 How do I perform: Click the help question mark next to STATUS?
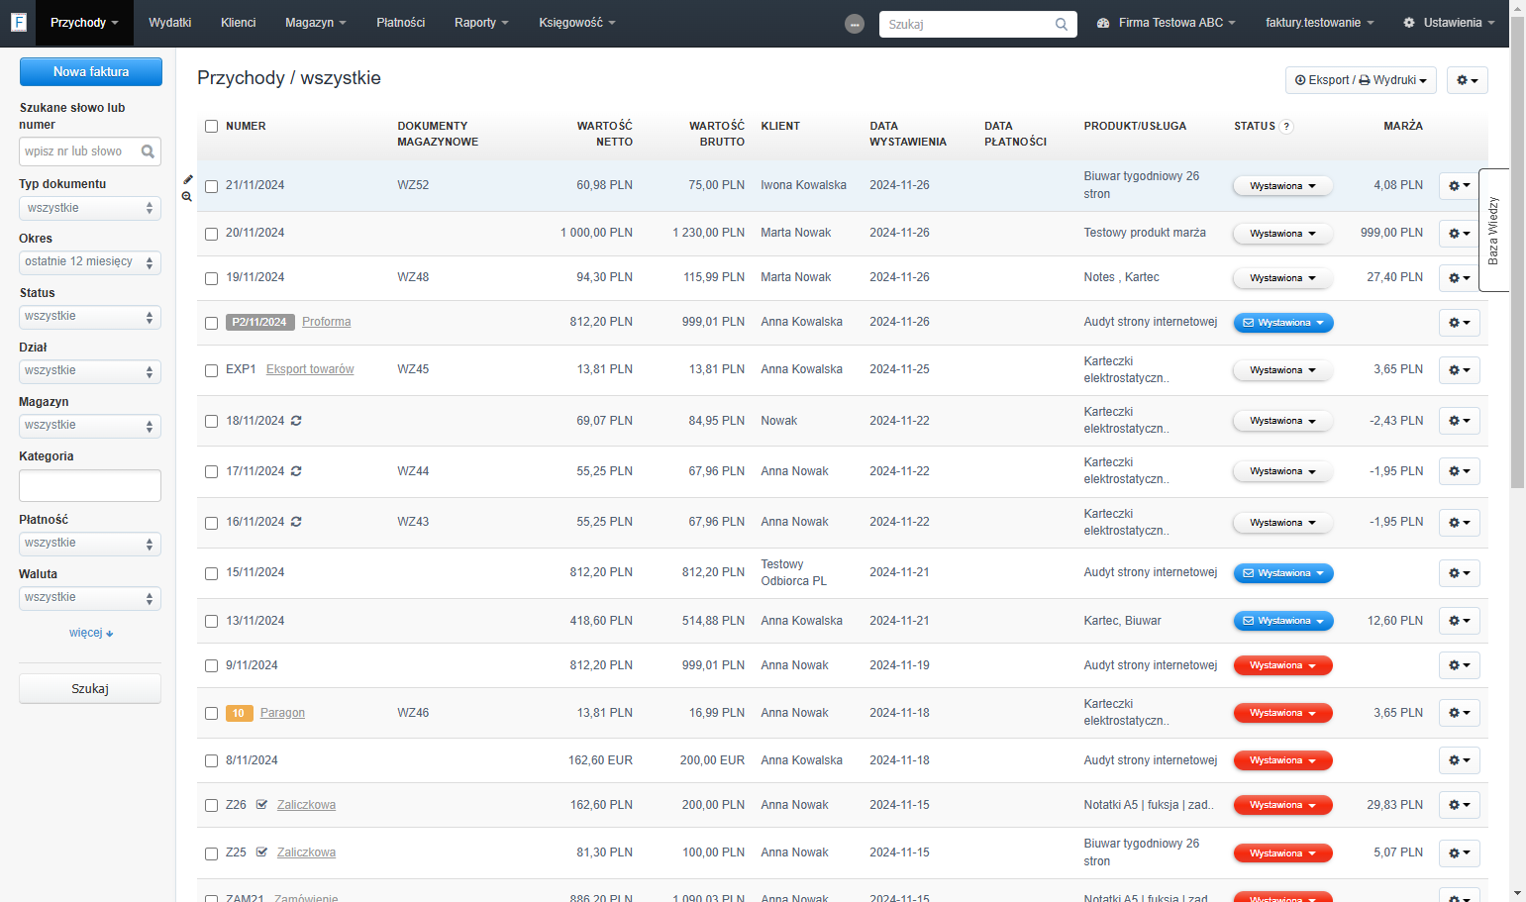point(1286,127)
